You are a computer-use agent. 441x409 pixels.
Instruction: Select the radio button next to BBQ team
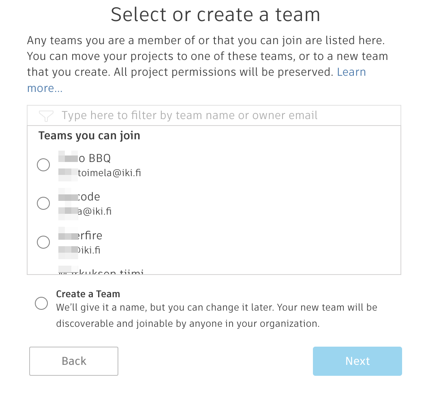[x=43, y=165]
